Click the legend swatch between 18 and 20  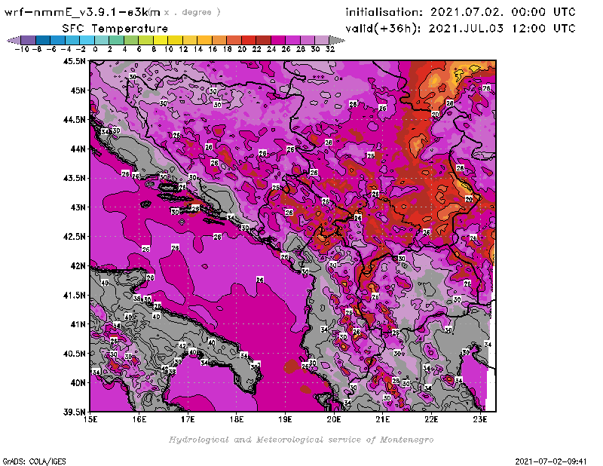tap(234, 40)
